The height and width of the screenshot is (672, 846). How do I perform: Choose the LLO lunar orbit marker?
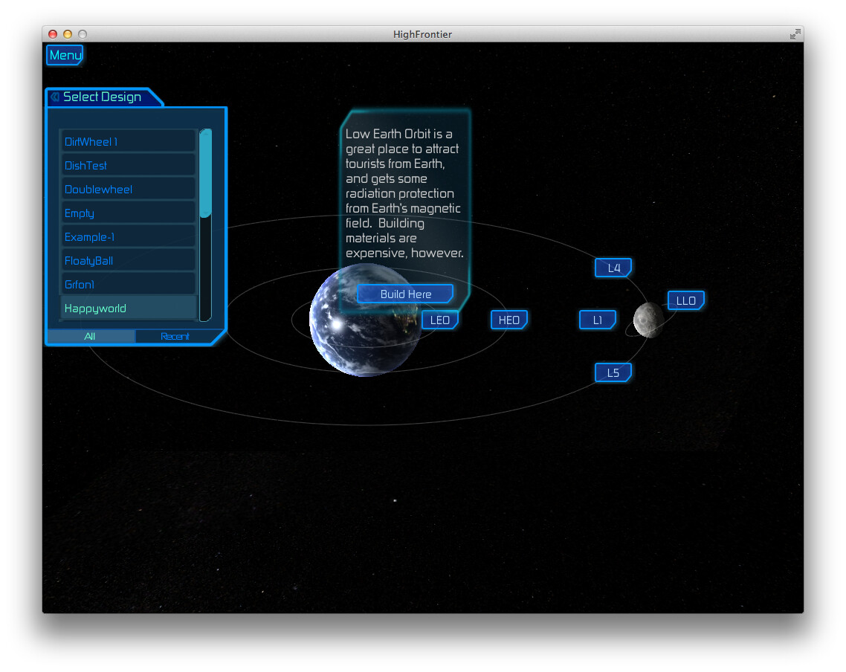[x=685, y=300]
